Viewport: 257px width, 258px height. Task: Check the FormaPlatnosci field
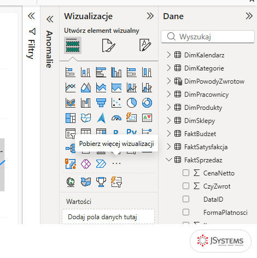click(186, 212)
